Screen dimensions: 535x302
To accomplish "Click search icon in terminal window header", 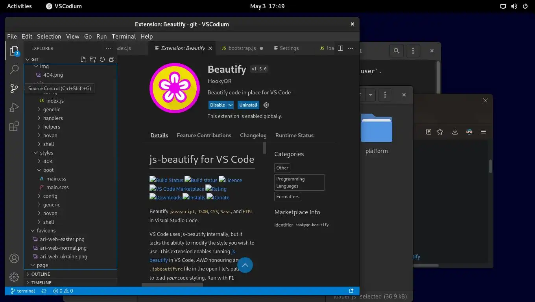I will 397,51.
